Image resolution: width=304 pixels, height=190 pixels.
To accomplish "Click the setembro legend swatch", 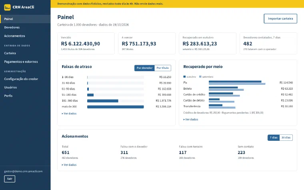I will [x=200, y=77].
